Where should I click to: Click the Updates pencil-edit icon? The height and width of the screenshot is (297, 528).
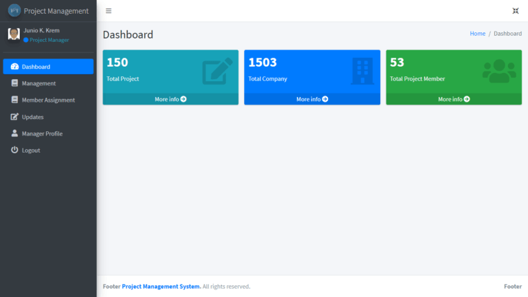[14, 116]
